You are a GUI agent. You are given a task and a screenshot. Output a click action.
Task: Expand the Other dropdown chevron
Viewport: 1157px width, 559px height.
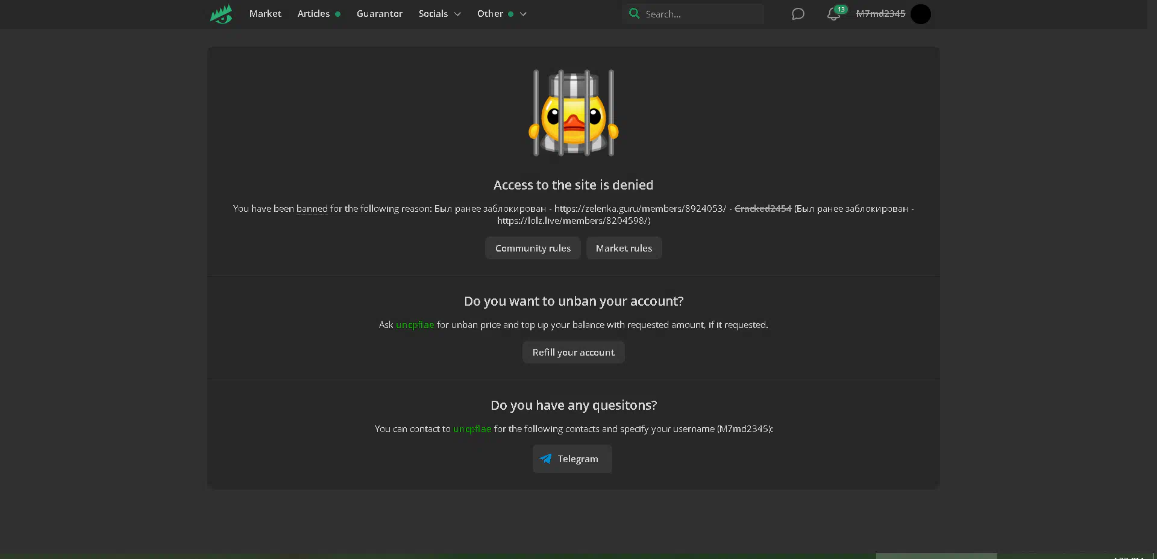[x=523, y=14]
